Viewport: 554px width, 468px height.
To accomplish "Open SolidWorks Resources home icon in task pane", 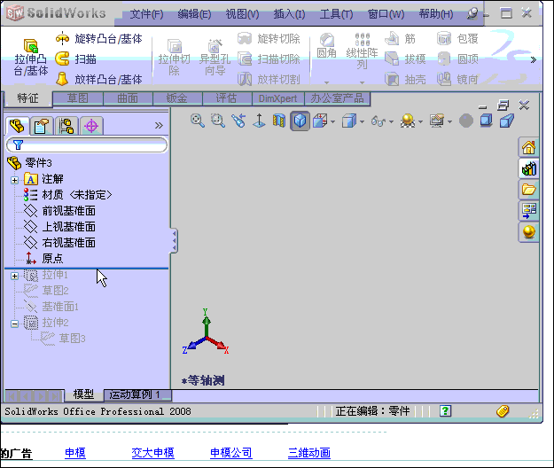I will click(528, 147).
